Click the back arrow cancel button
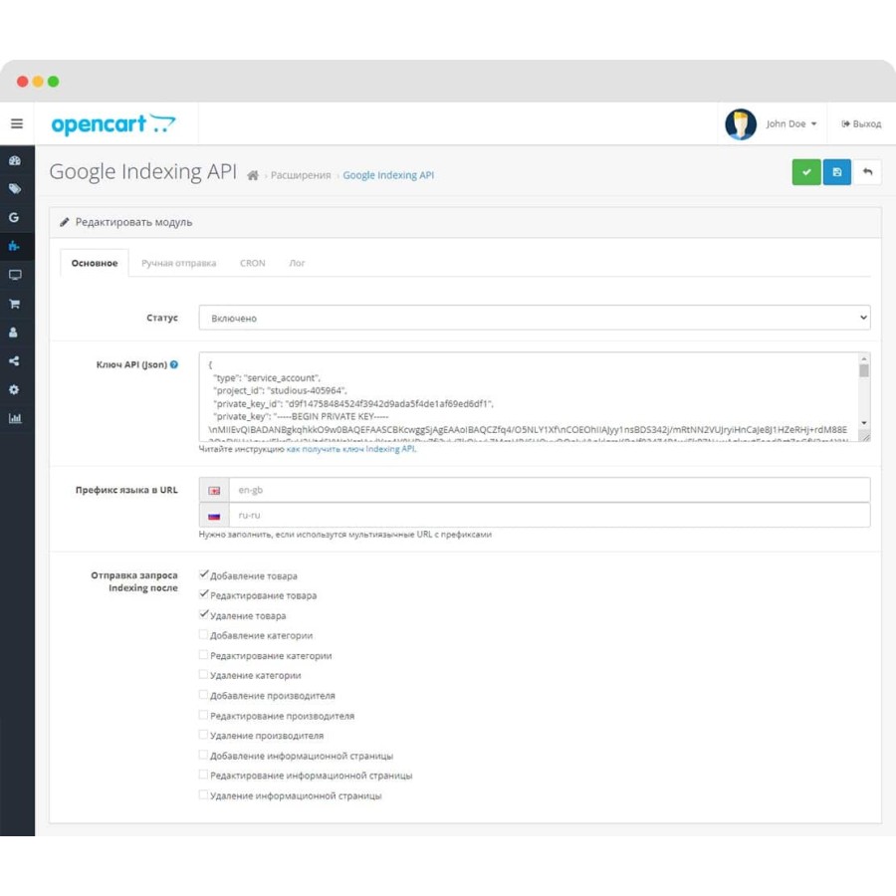 [x=867, y=172]
